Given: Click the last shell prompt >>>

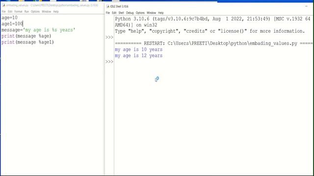Looking at the screenshot, I should click(x=109, y=62).
